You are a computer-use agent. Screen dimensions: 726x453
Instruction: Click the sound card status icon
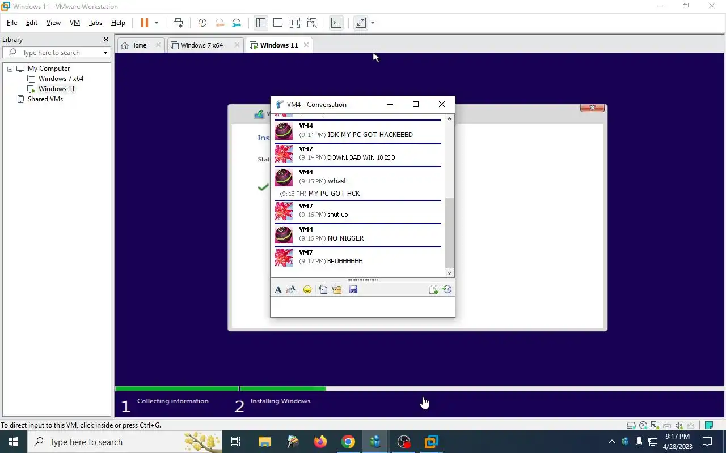(x=679, y=425)
